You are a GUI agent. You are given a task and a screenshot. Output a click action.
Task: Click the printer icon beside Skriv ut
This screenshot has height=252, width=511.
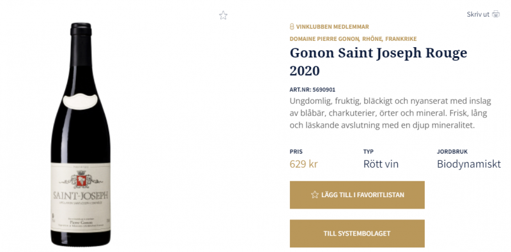coord(496,14)
